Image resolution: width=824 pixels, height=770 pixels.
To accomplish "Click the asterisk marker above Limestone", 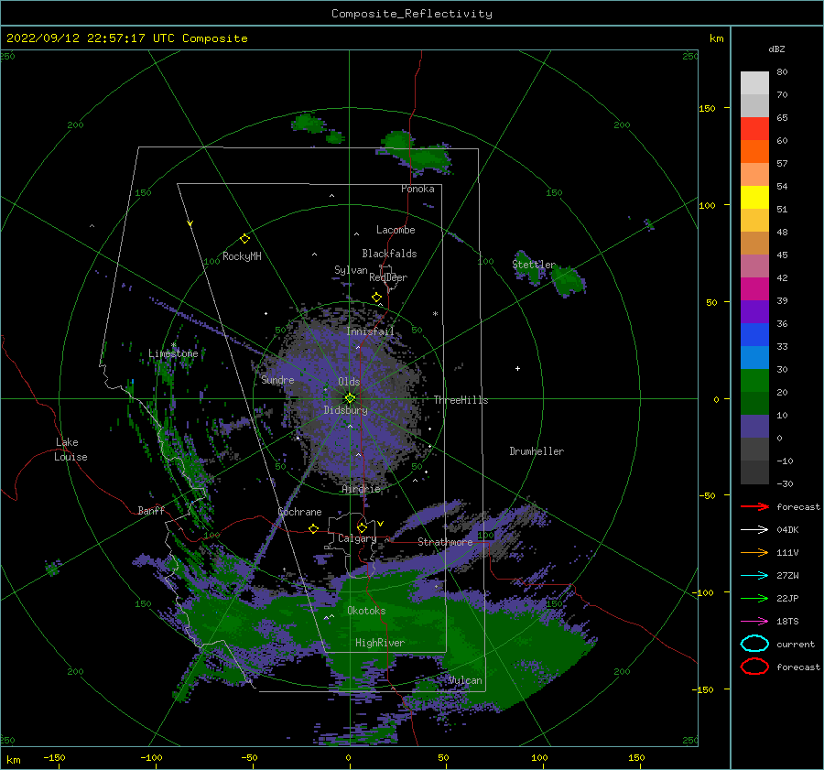I will coord(173,345).
